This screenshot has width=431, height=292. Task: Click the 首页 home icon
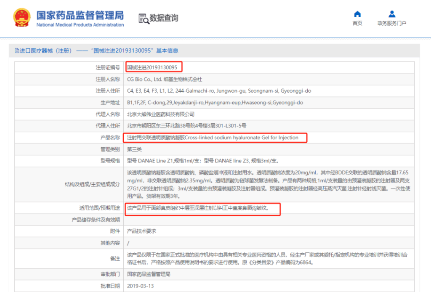click(x=357, y=14)
